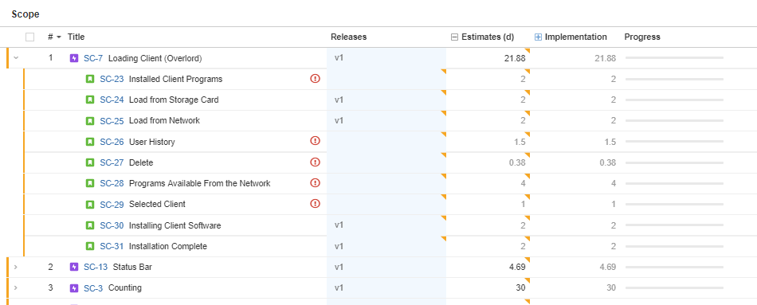Click the 0.38 estimate for Delete
Image resolution: width=757 pixels, height=305 pixels.
pyautogui.click(x=517, y=162)
